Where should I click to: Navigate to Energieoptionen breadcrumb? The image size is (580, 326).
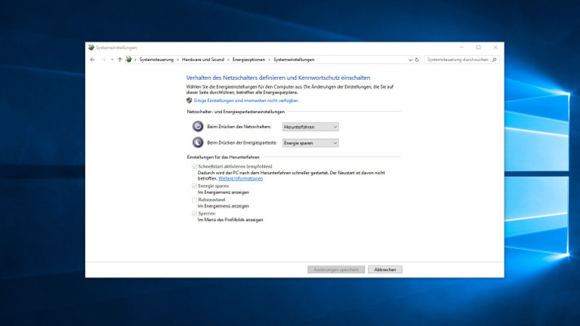(x=248, y=59)
